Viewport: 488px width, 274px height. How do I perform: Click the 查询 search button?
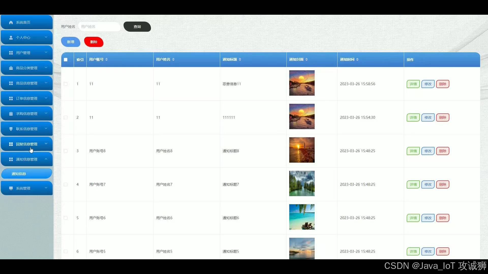137,27
